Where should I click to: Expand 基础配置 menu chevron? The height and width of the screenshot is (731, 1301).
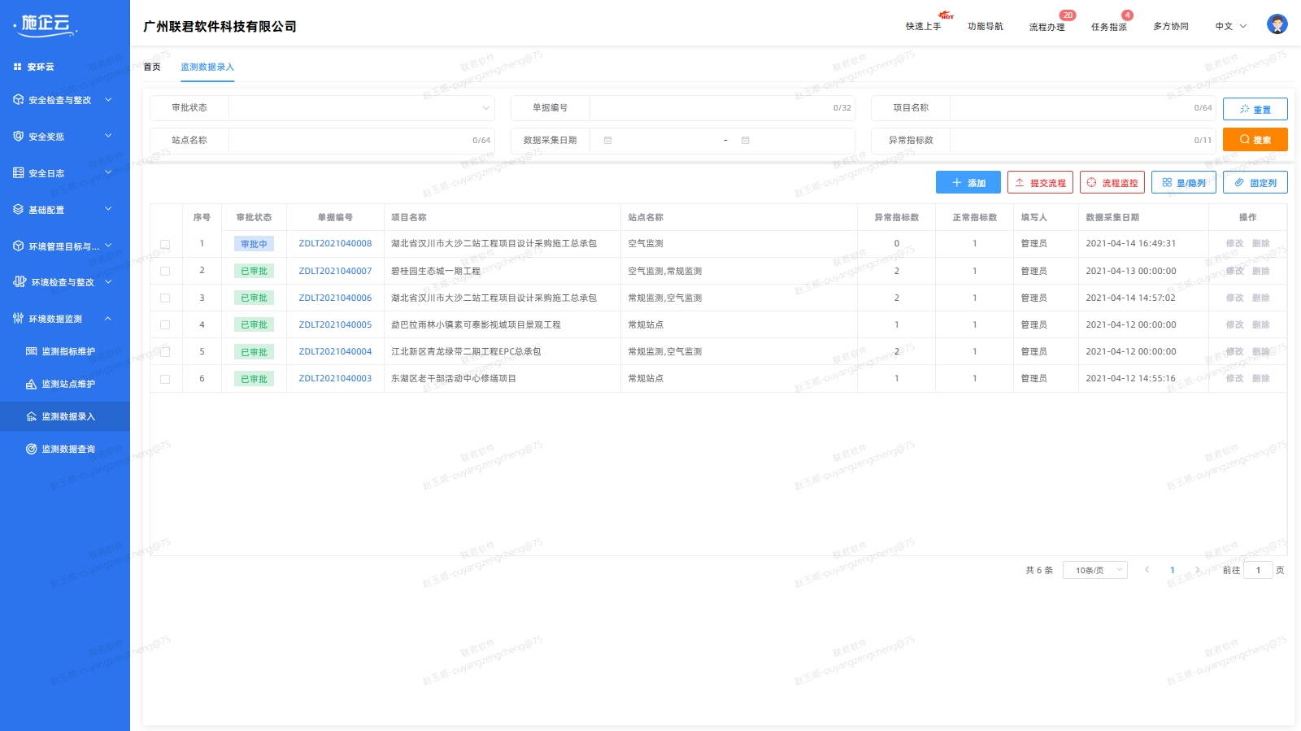[108, 209]
